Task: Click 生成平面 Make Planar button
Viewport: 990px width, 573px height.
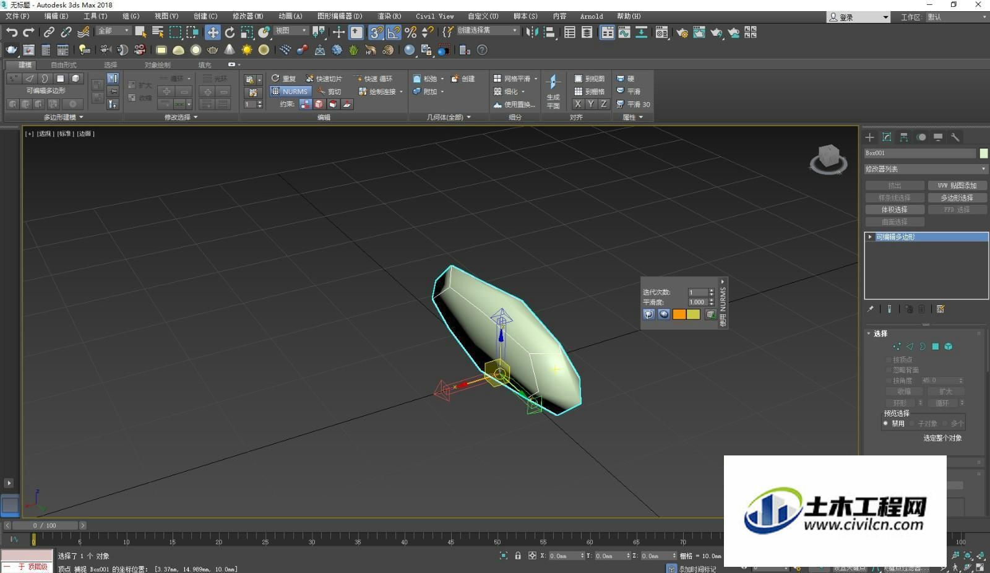Action: (553, 92)
